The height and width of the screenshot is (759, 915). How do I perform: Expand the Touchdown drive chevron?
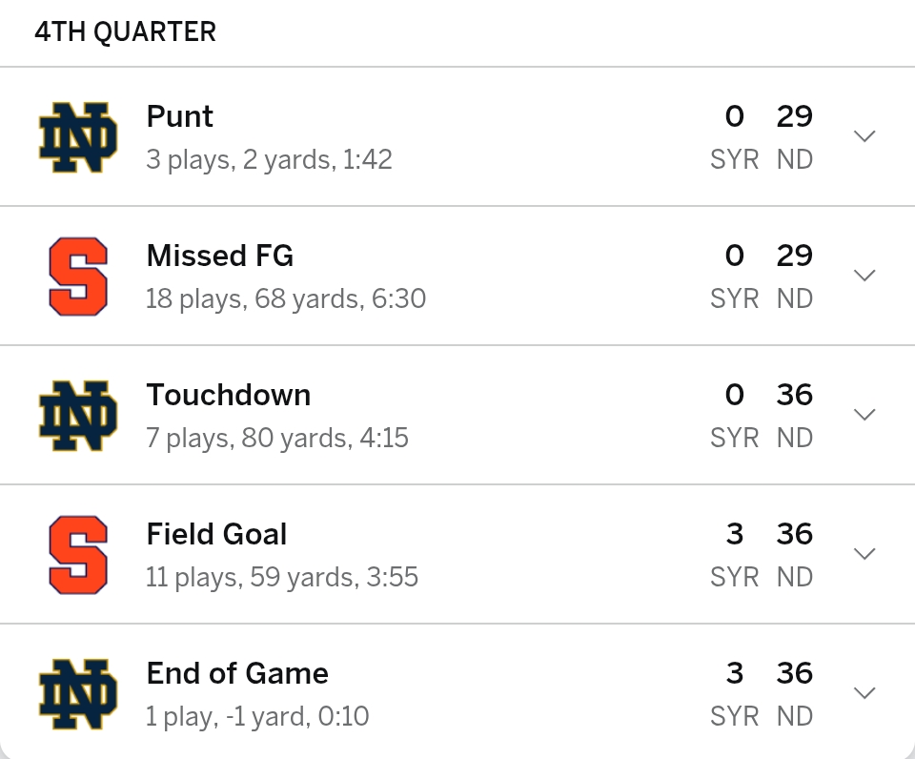[864, 415]
